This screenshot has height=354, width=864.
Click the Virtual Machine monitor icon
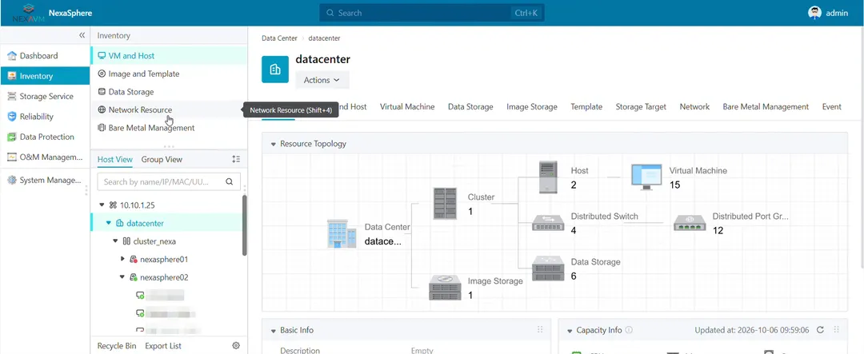coord(646,177)
